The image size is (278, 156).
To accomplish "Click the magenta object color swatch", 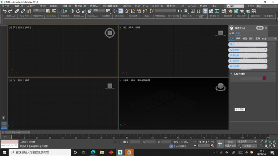I will 264,78.
